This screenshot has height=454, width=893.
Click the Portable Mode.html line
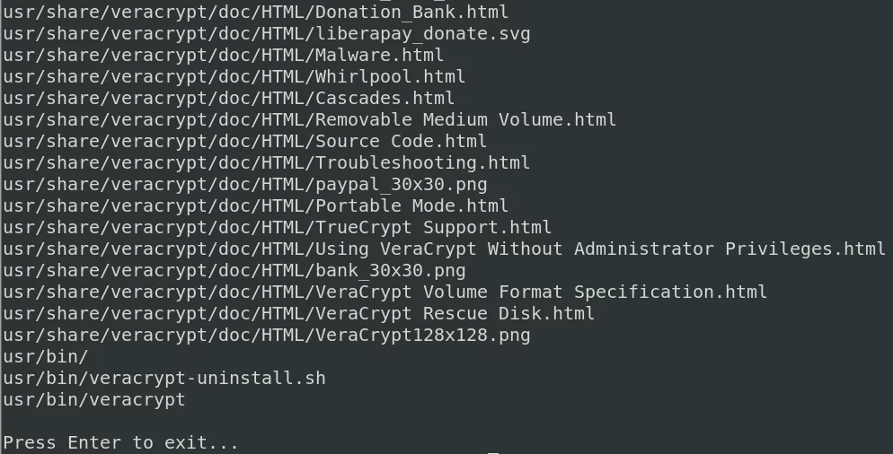pos(256,206)
